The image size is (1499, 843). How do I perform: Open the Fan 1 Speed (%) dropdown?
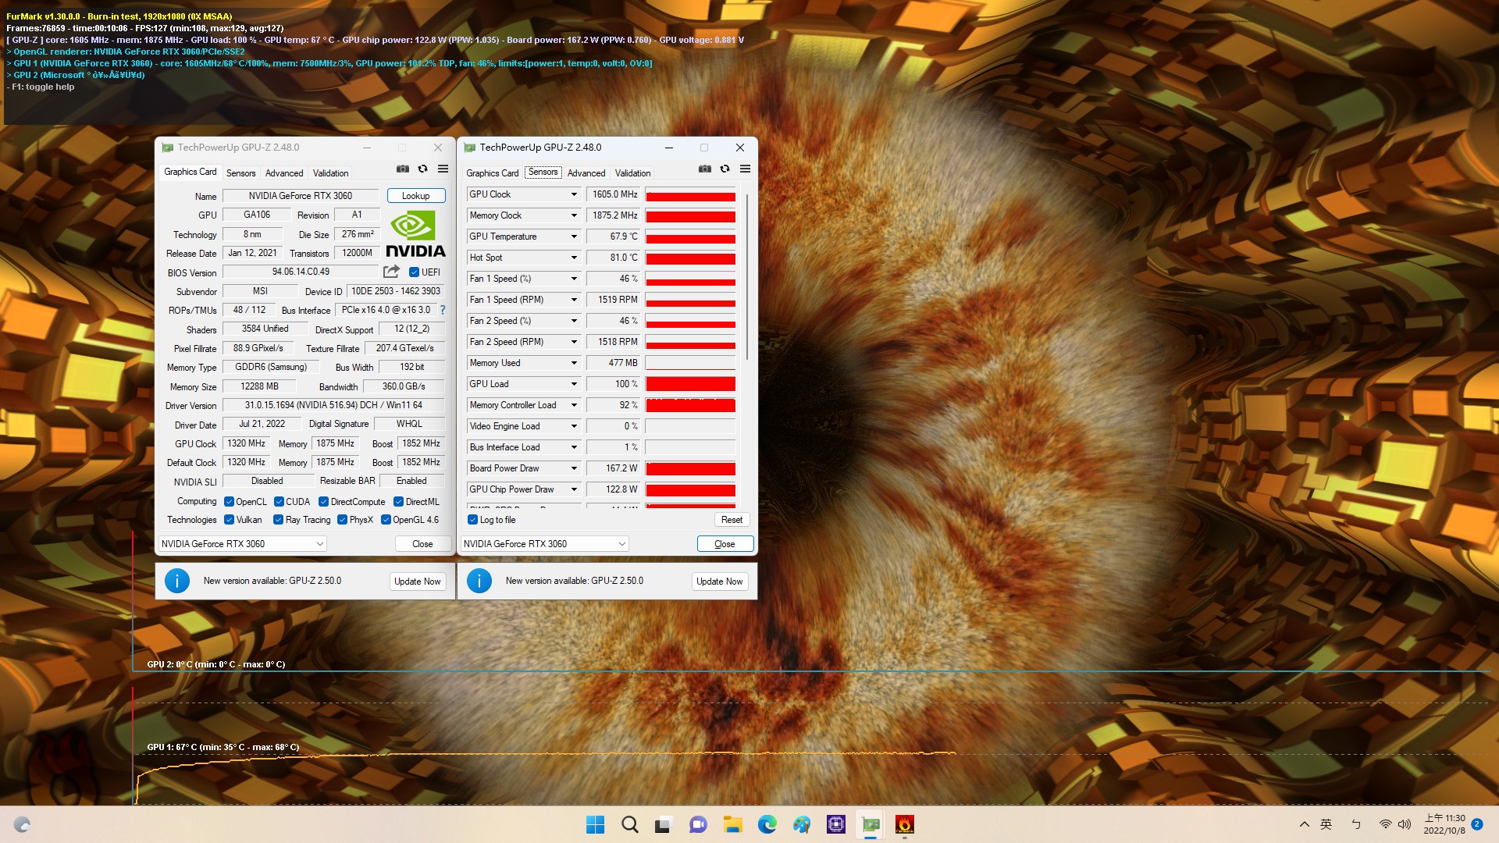click(574, 279)
